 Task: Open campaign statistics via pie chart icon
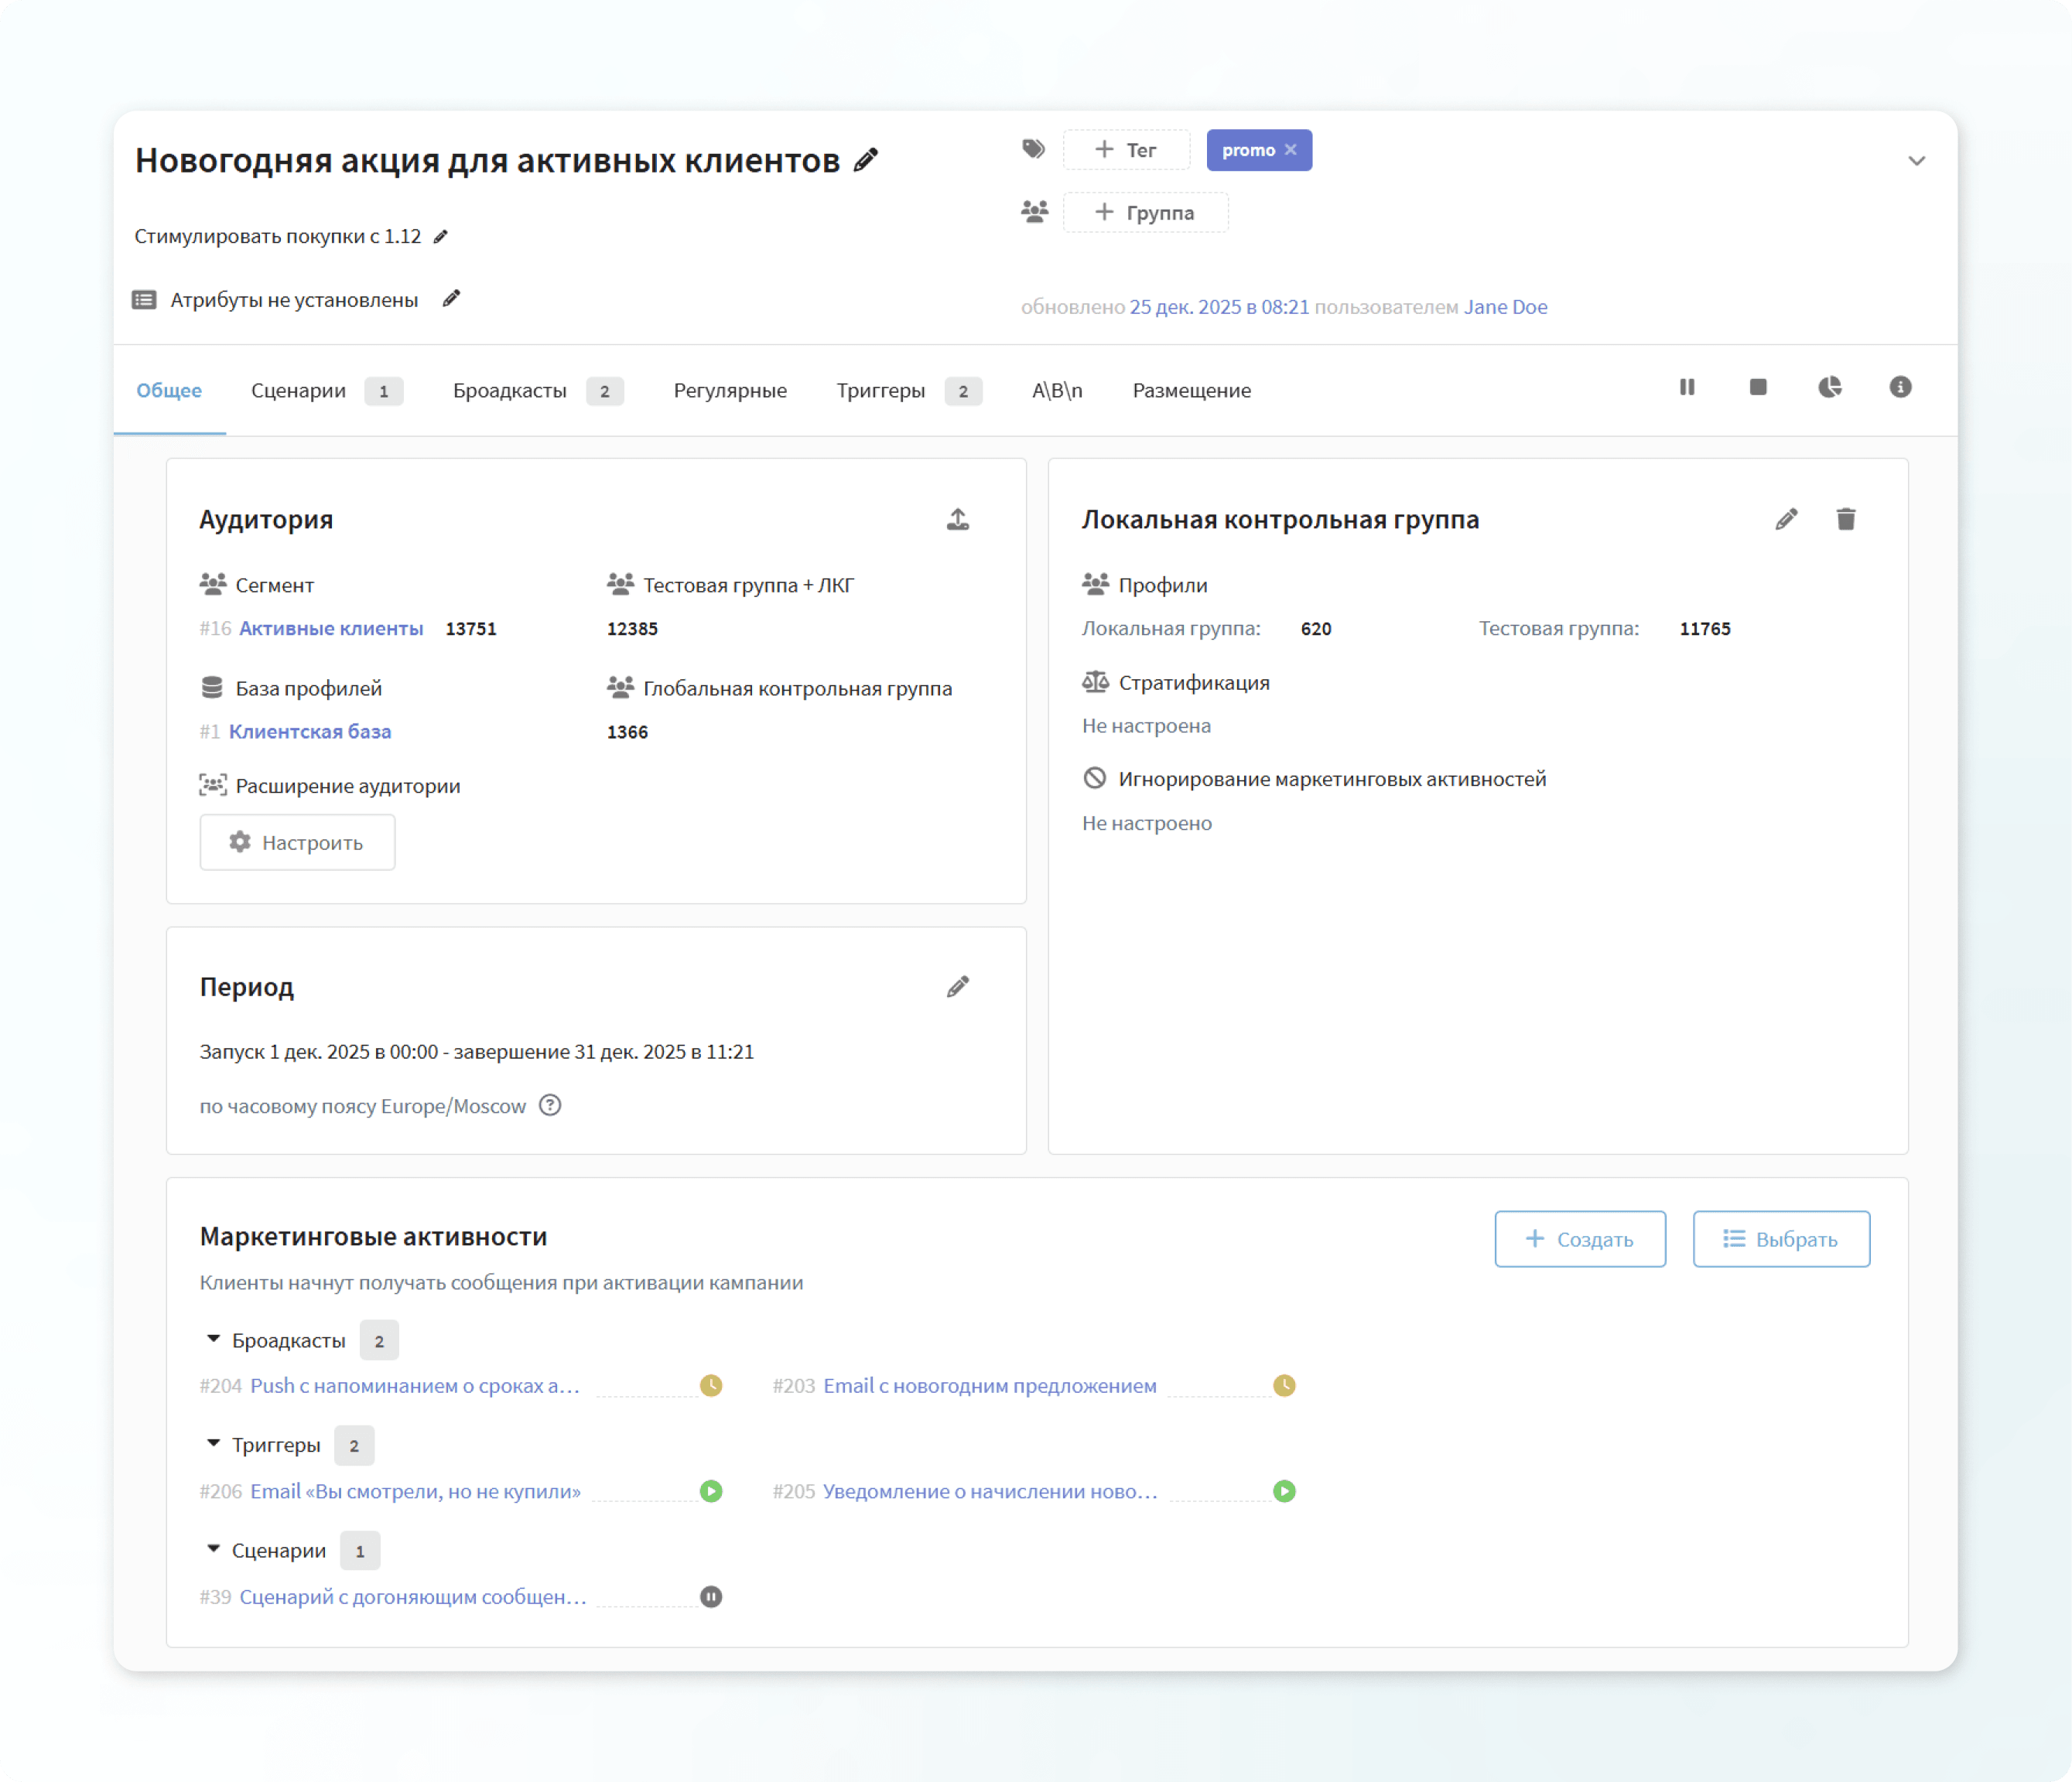coord(1830,387)
